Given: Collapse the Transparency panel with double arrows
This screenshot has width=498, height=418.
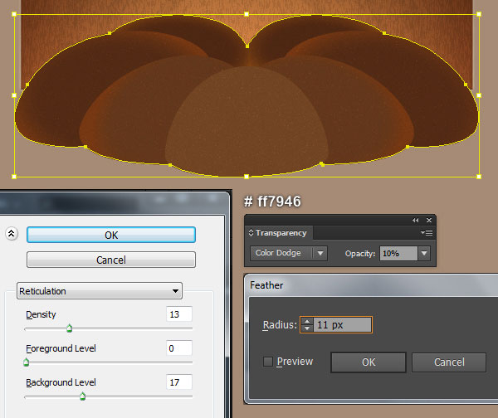Looking at the screenshot, I should (x=416, y=220).
